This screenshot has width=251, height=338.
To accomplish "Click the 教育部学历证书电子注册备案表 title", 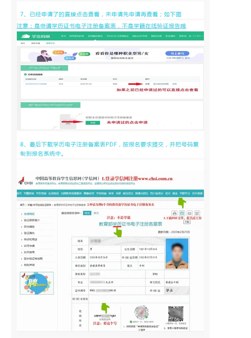I will (130, 224).
